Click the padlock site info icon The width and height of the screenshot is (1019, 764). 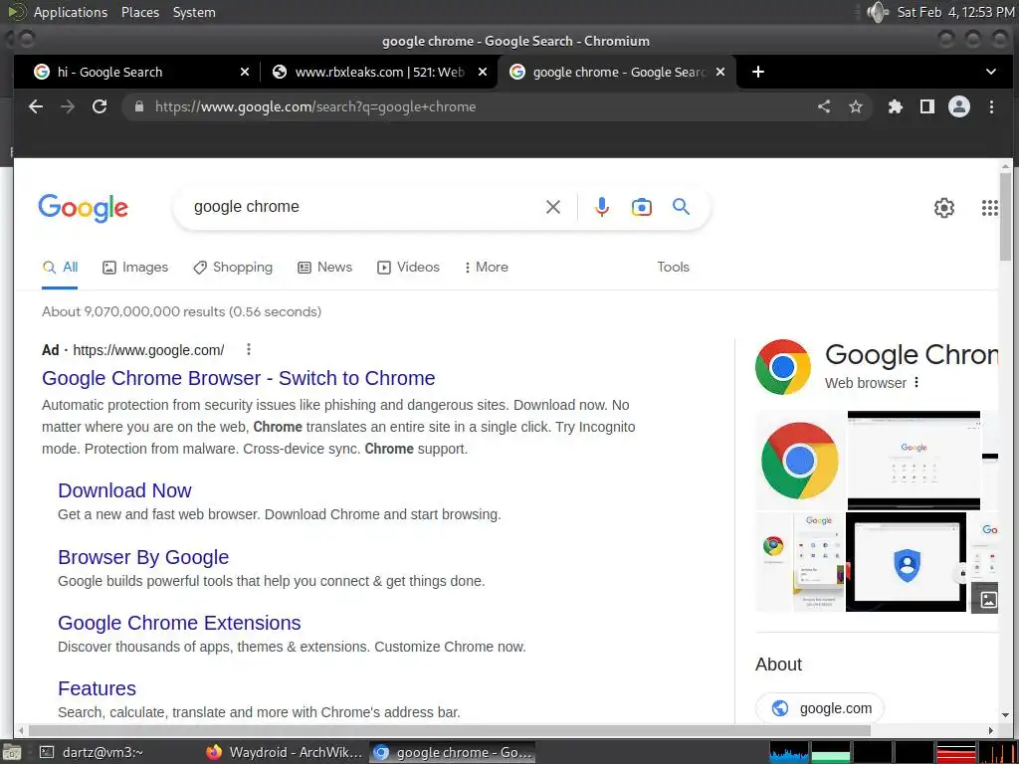coord(139,106)
